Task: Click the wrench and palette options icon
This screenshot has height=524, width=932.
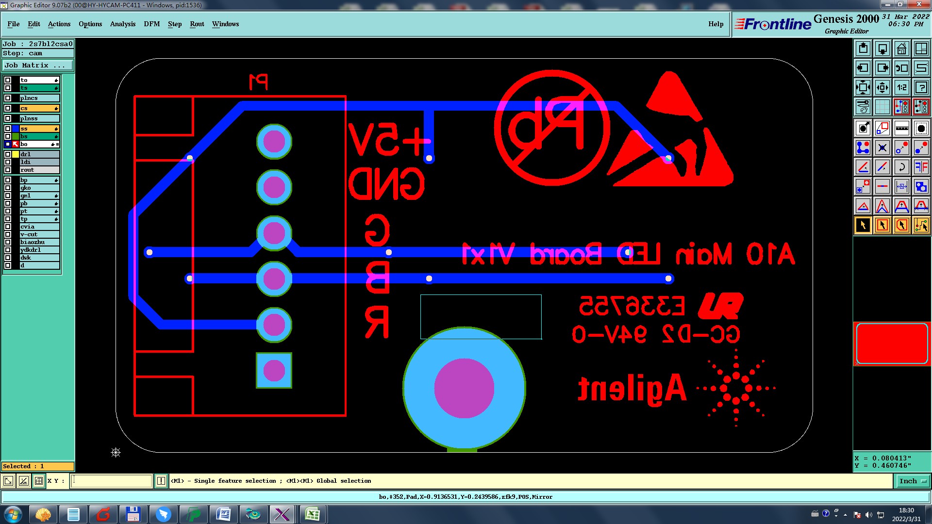Action: click(863, 107)
